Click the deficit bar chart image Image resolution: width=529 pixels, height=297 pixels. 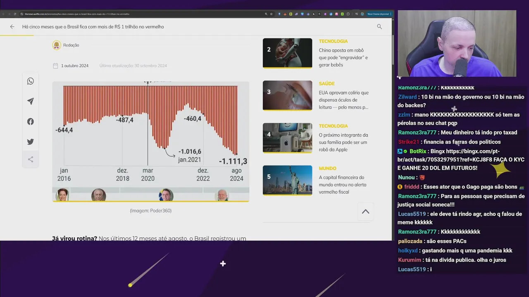point(151,141)
